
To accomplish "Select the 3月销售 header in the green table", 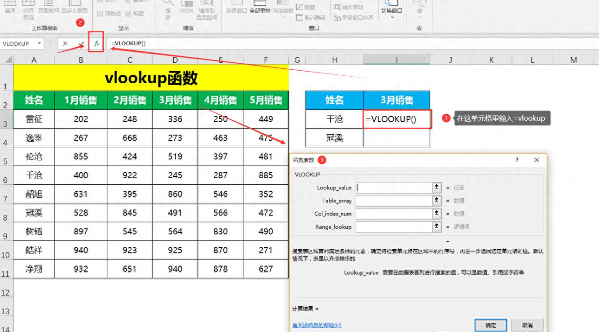I will tap(175, 100).
